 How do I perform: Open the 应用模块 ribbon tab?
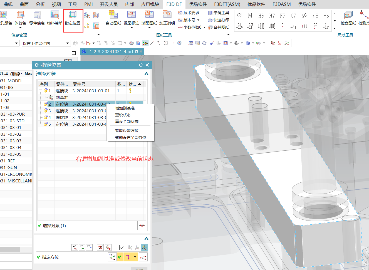(x=150, y=4)
